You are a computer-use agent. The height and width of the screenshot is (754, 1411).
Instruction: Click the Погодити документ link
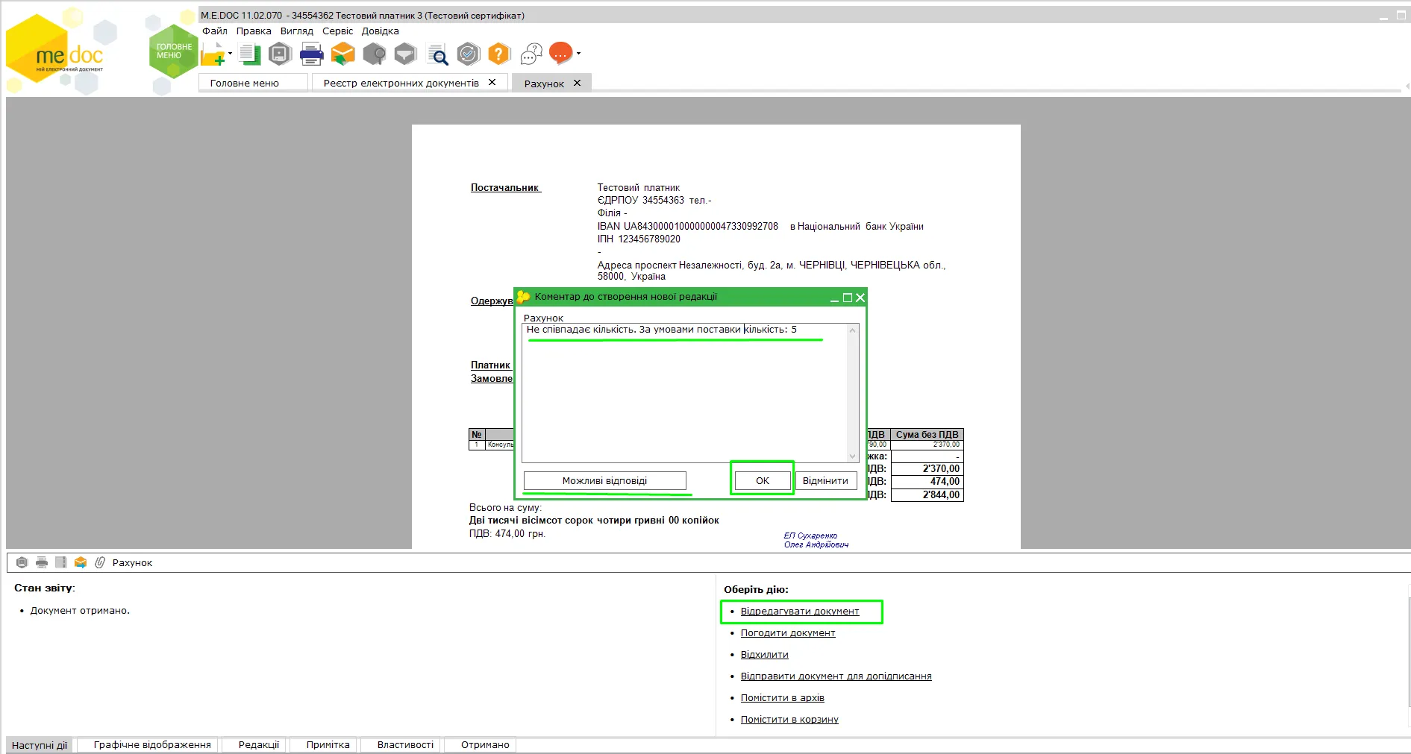[x=787, y=632]
